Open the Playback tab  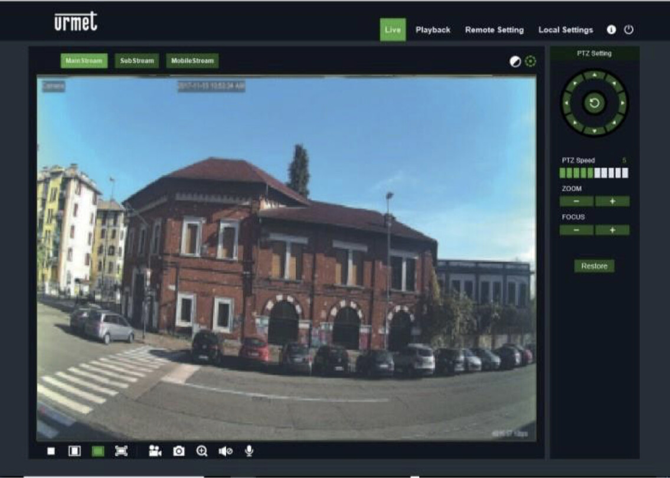tap(433, 30)
